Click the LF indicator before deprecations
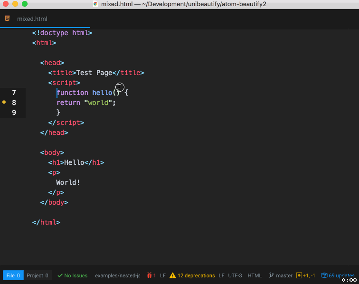The height and width of the screenshot is (284, 359). coord(163,275)
